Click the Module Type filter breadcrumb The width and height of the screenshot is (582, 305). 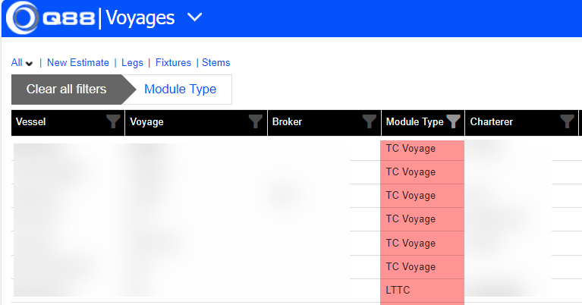click(x=181, y=90)
